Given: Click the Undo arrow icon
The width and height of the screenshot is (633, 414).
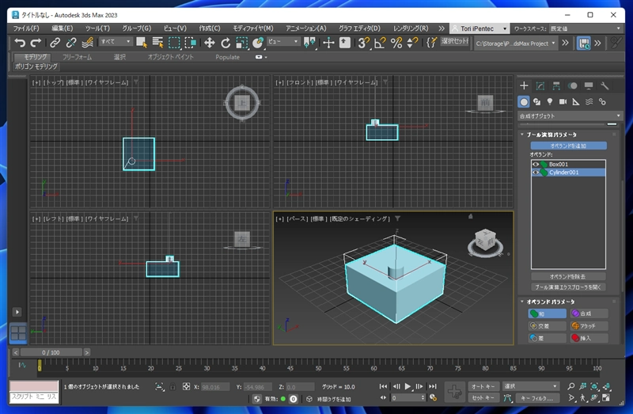Looking at the screenshot, I should (x=19, y=43).
